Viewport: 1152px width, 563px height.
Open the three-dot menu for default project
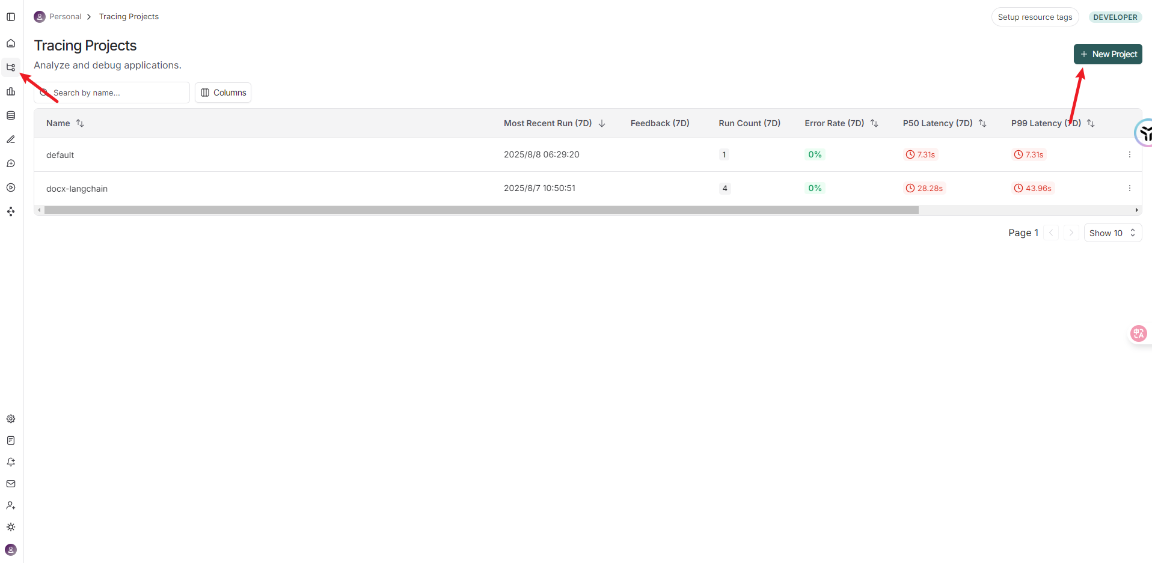click(x=1129, y=154)
